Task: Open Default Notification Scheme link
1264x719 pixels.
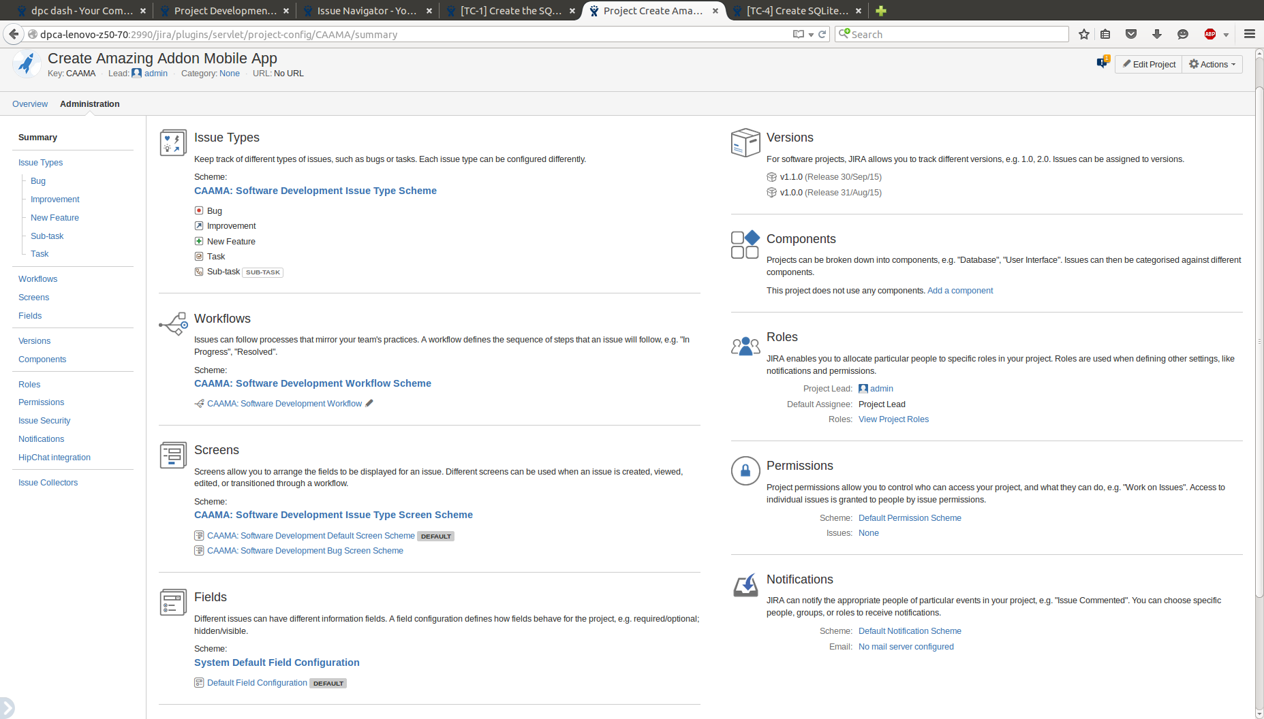Action: coord(910,630)
